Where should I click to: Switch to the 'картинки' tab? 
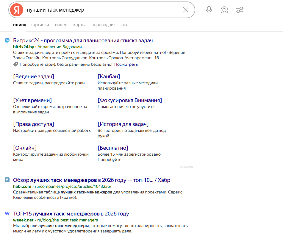tap(40, 25)
